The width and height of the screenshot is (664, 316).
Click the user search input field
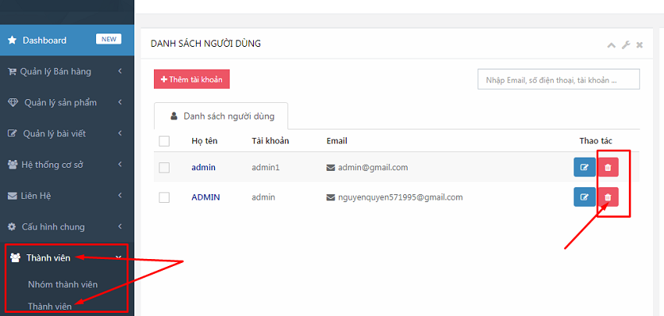(x=558, y=80)
